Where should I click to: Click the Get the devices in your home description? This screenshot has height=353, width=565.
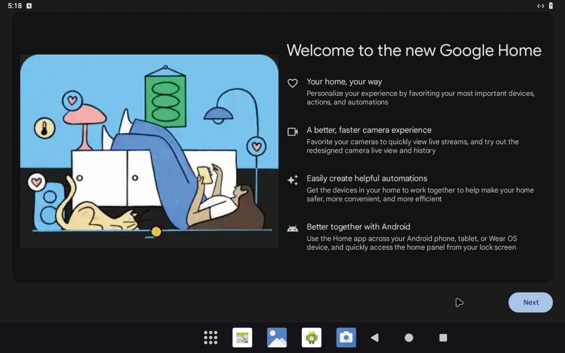tap(420, 194)
